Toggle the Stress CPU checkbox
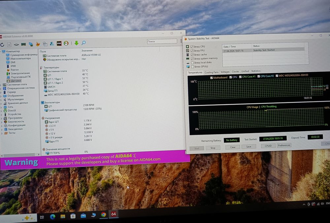Viewport: 330px width, 223px height. [x=192, y=47]
